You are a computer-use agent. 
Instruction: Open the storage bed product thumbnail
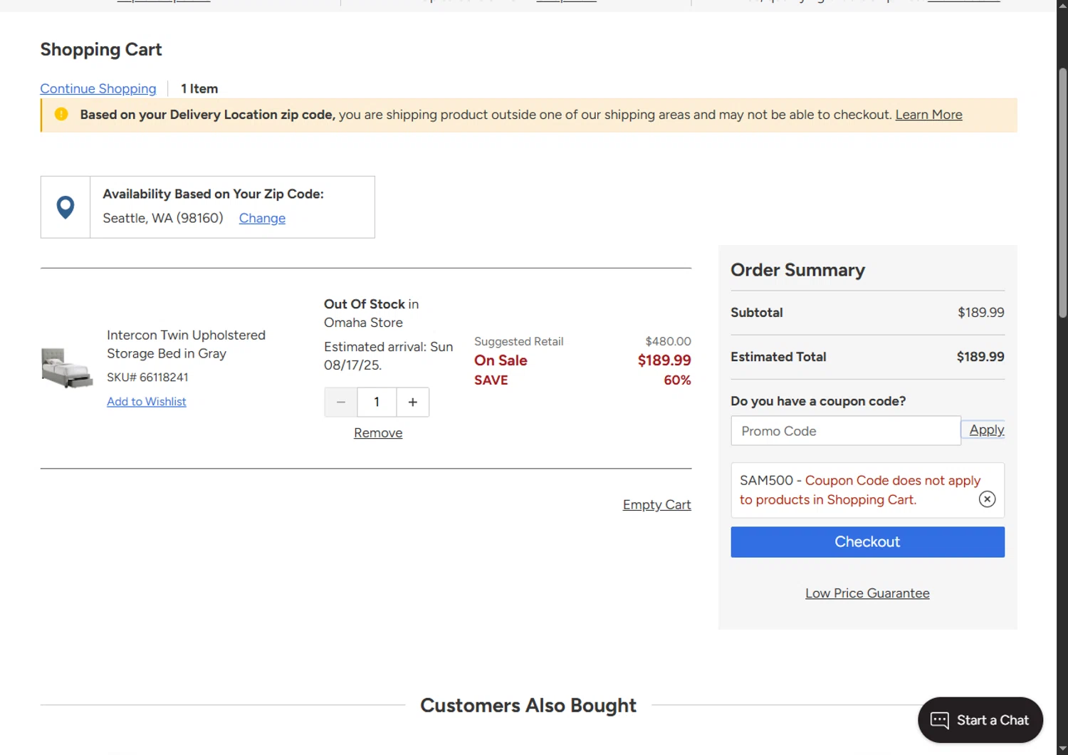[67, 368]
